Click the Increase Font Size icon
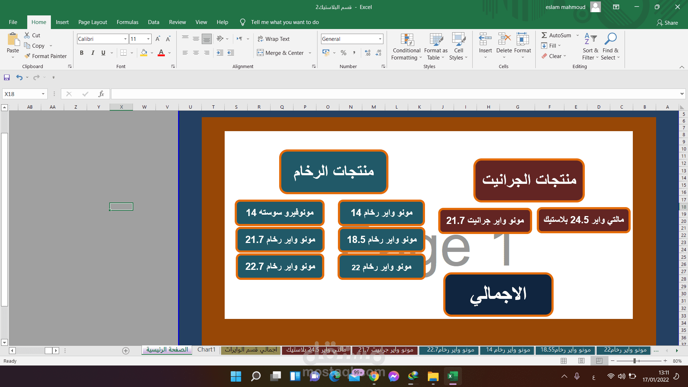The height and width of the screenshot is (387, 688). click(158, 39)
